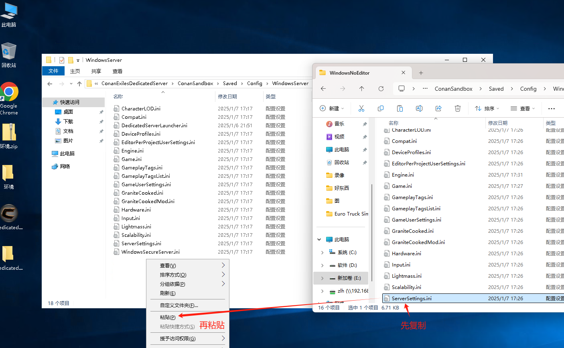Select the 环境 folder on the desktop

click(9, 177)
